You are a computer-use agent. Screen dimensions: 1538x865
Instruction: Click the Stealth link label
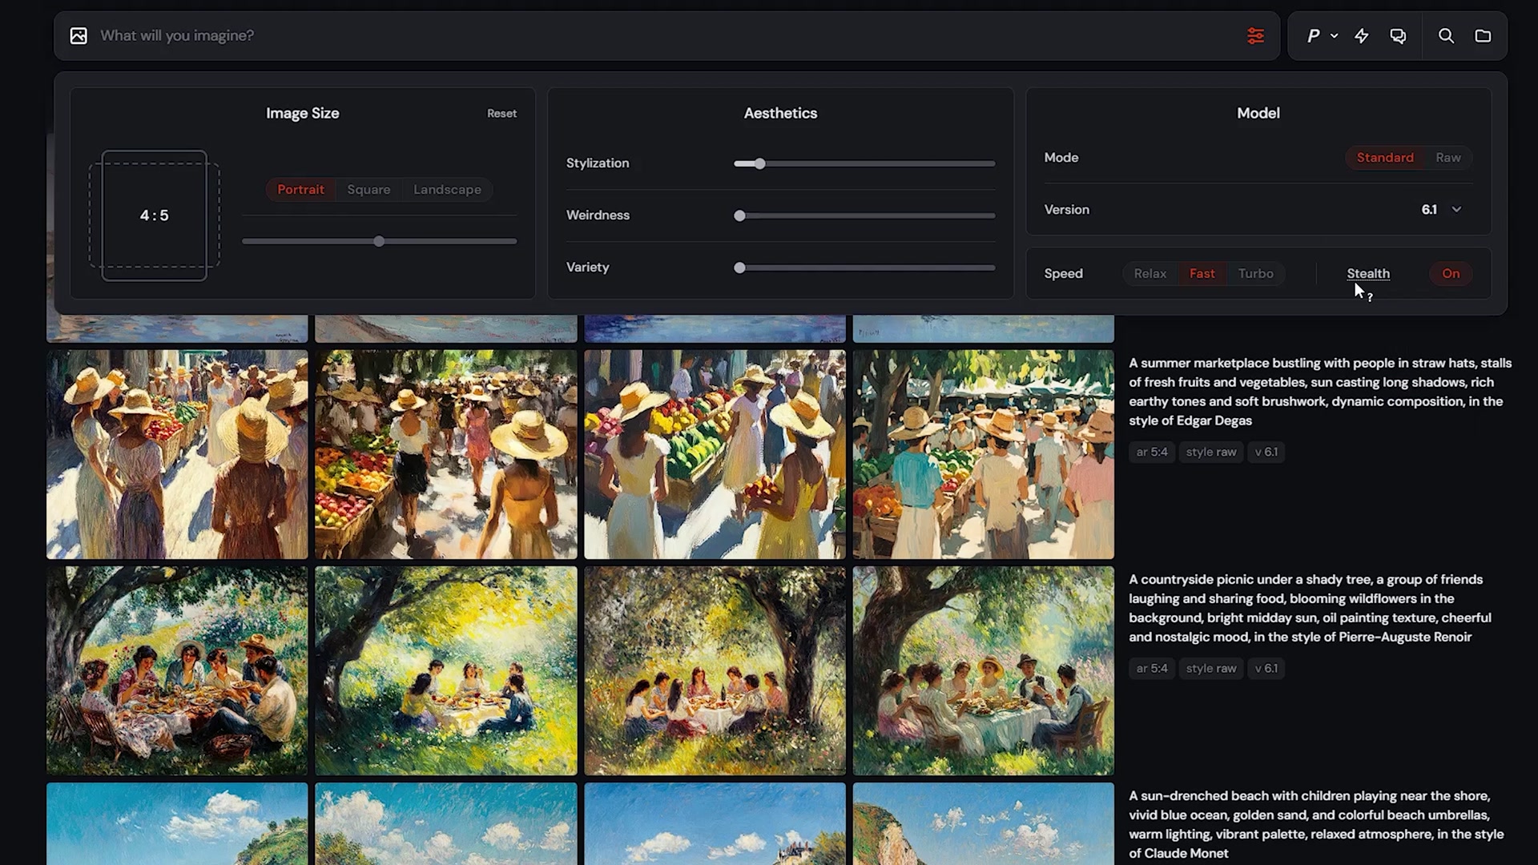1368,274
